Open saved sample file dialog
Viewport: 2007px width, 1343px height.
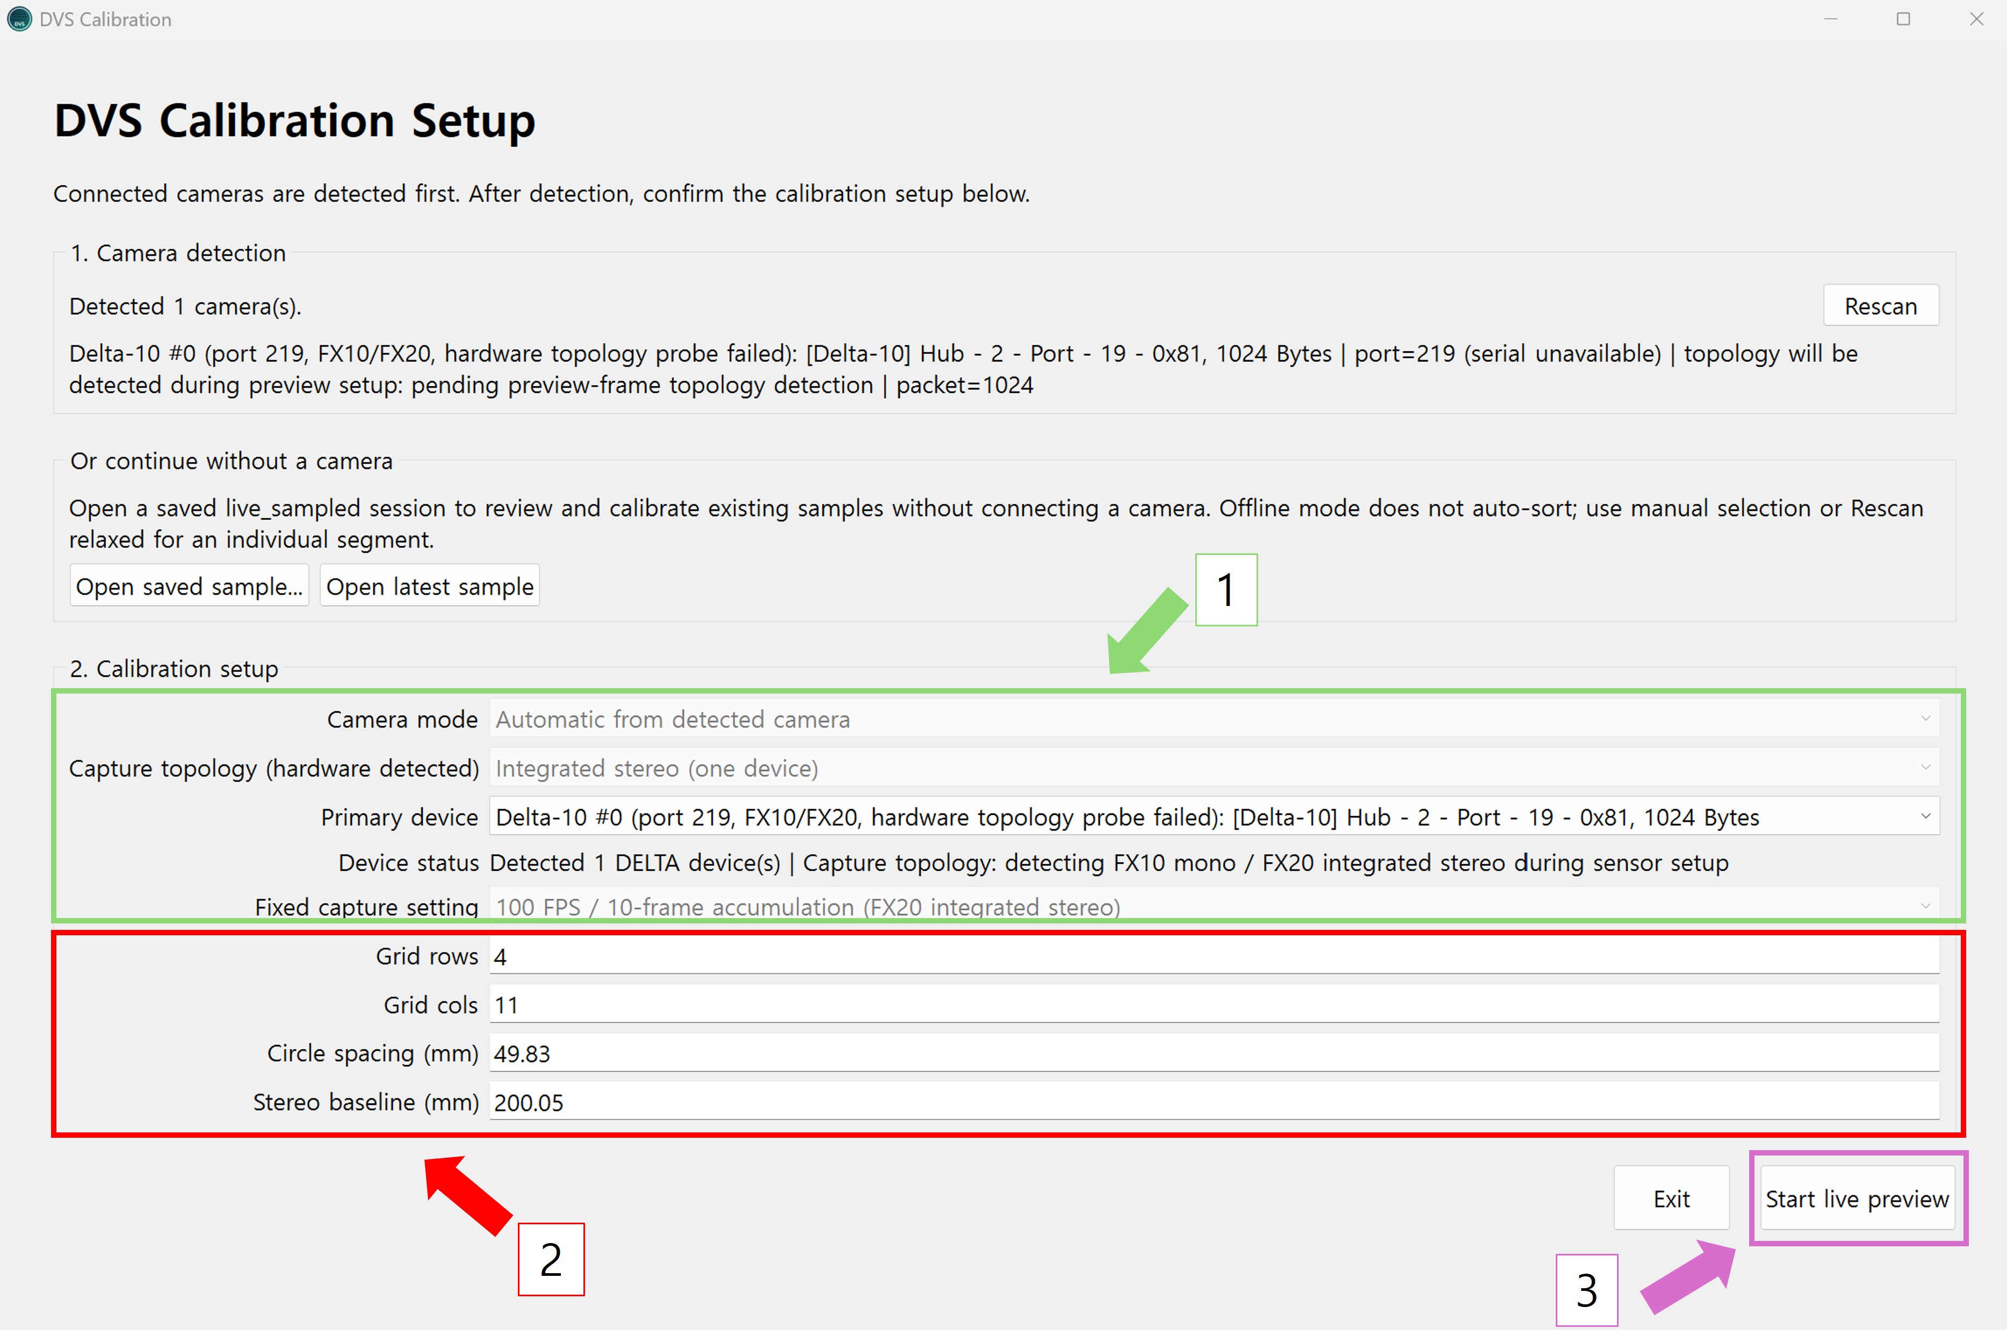click(x=189, y=586)
